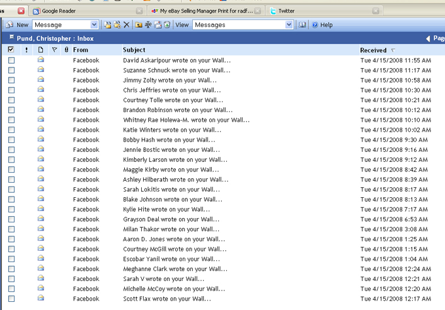Check the Whitney Rae Holewa-M. message checkbox
Viewport: 445px width, 310px height.
[x=11, y=120]
